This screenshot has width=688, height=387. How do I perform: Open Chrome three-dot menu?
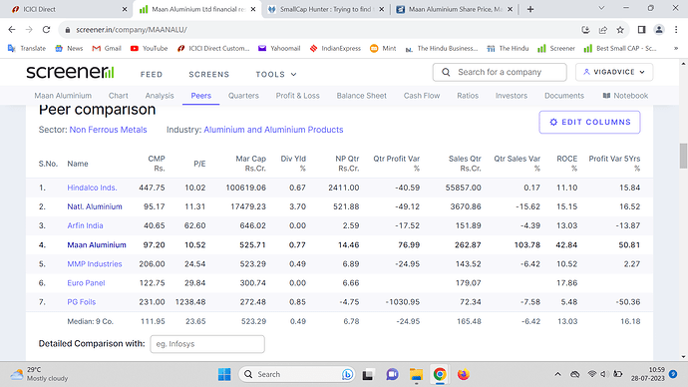point(676,29)
